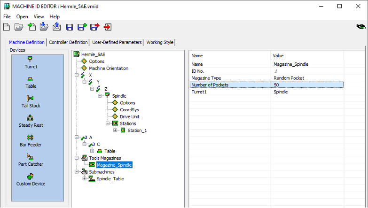Click the floppy disk with green plus icon
The image size is (368, 208).
(x=82, y=27)
